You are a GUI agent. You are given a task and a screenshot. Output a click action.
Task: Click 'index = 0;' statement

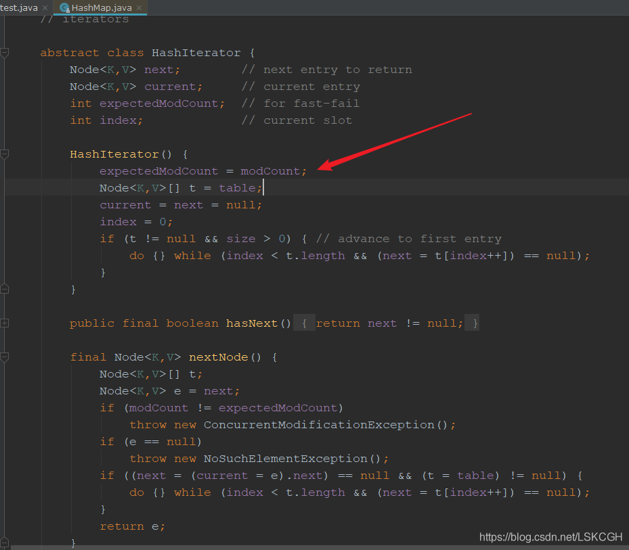[x=136, y=222]
